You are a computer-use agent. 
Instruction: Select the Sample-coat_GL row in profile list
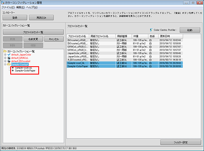click(125, 63)
